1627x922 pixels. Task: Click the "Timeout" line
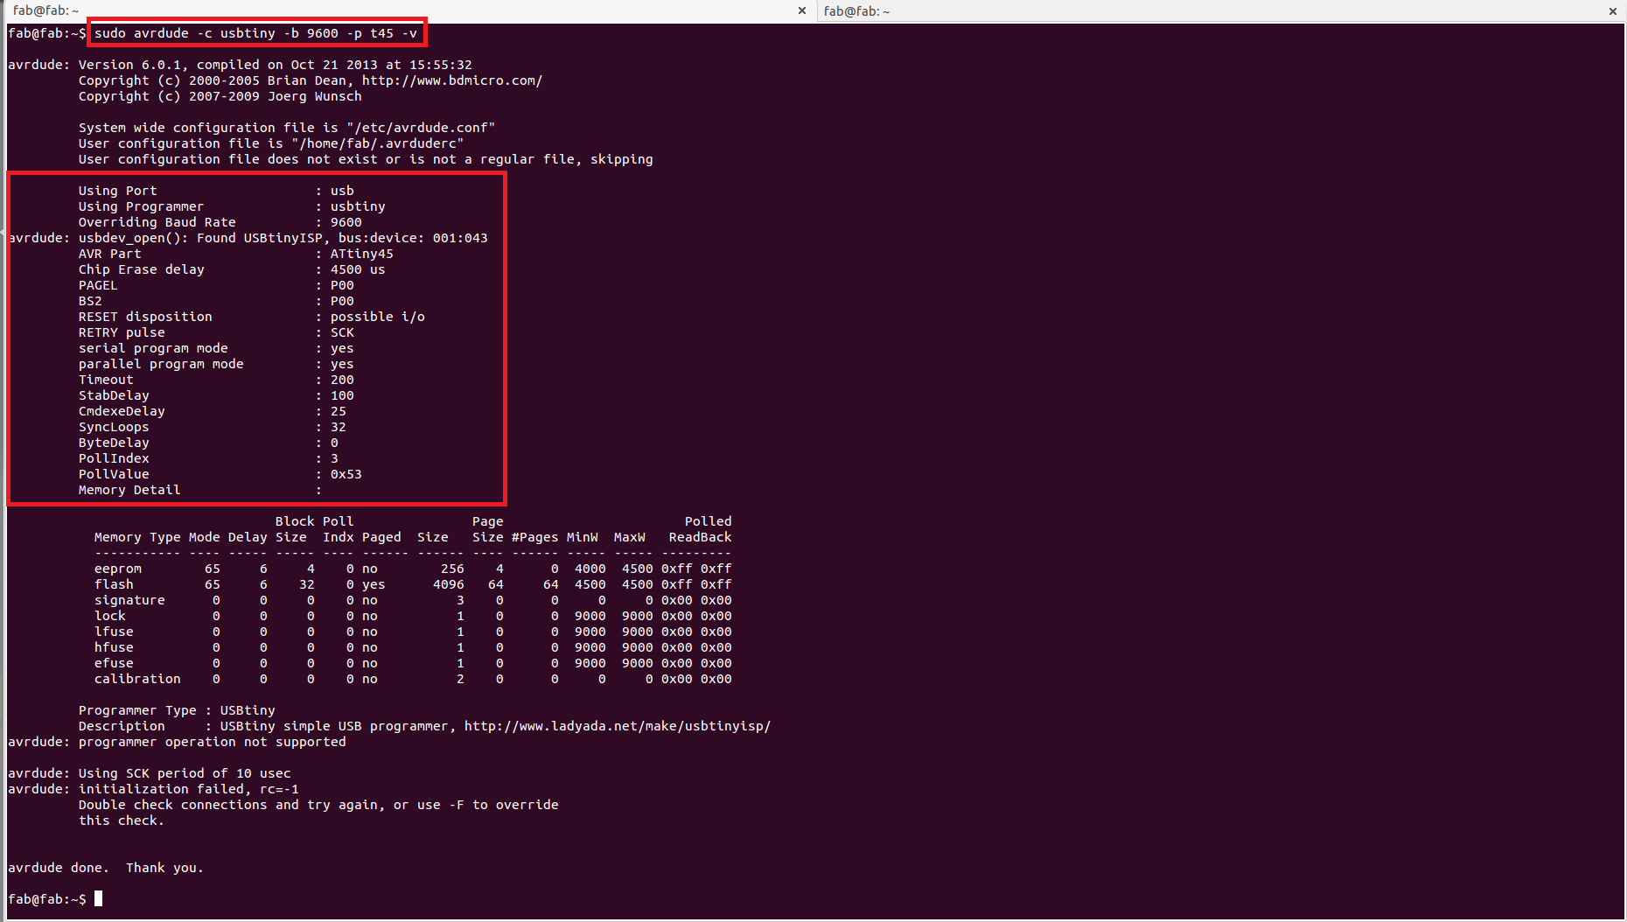click(216, 380)
